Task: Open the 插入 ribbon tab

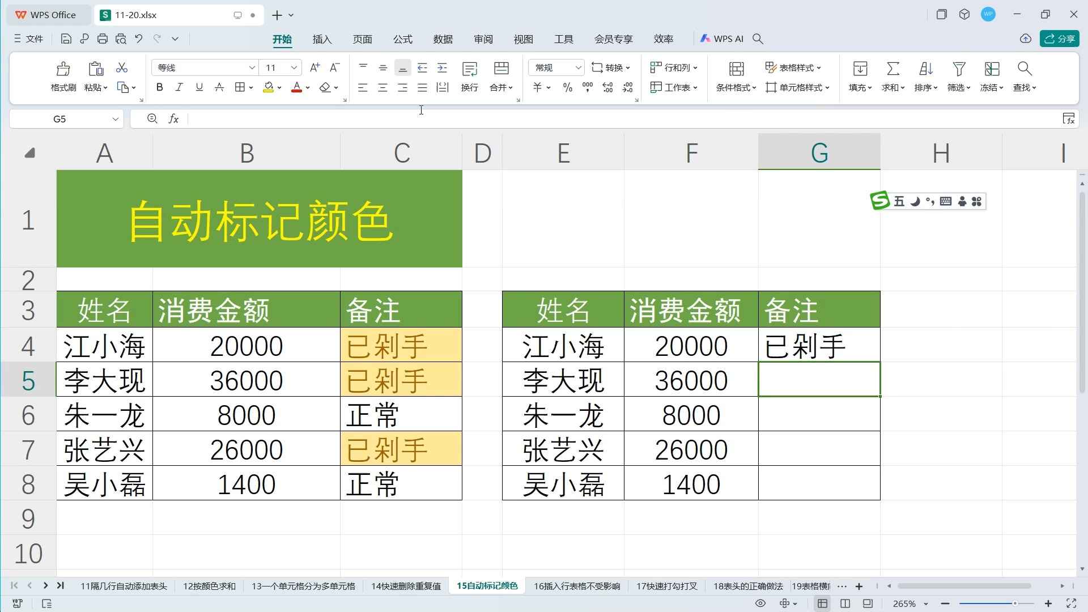Action: tap(322, 39)
